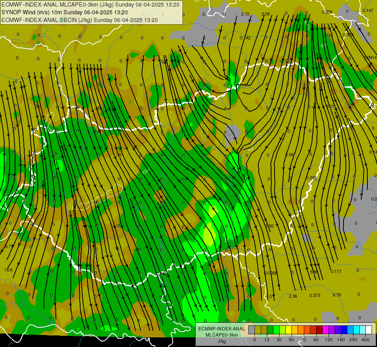The width and height of the screenshot is (377, 347).
Task: Pick the dark green legend swatch above 12
Action: click(270, 330)
